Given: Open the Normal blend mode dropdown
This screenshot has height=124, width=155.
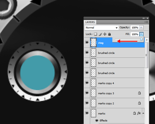Looking at the screenshot, I should pyautogui.click(x=102, y=28).
